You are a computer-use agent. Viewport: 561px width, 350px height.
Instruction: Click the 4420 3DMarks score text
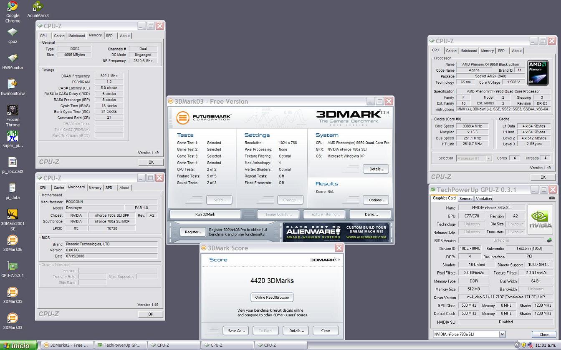[272, 281]
